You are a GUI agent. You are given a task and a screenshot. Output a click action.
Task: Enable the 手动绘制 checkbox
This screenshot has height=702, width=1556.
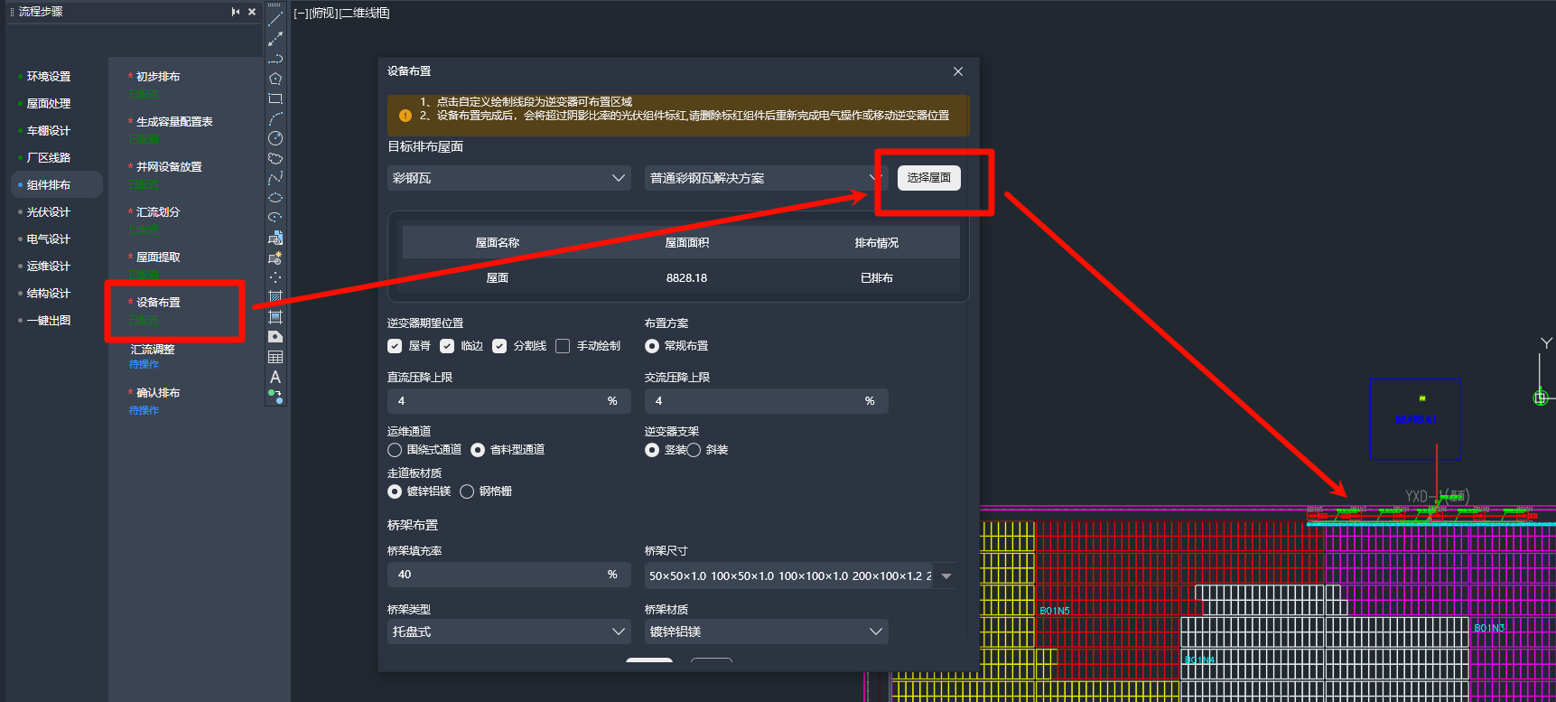(563, 346)
